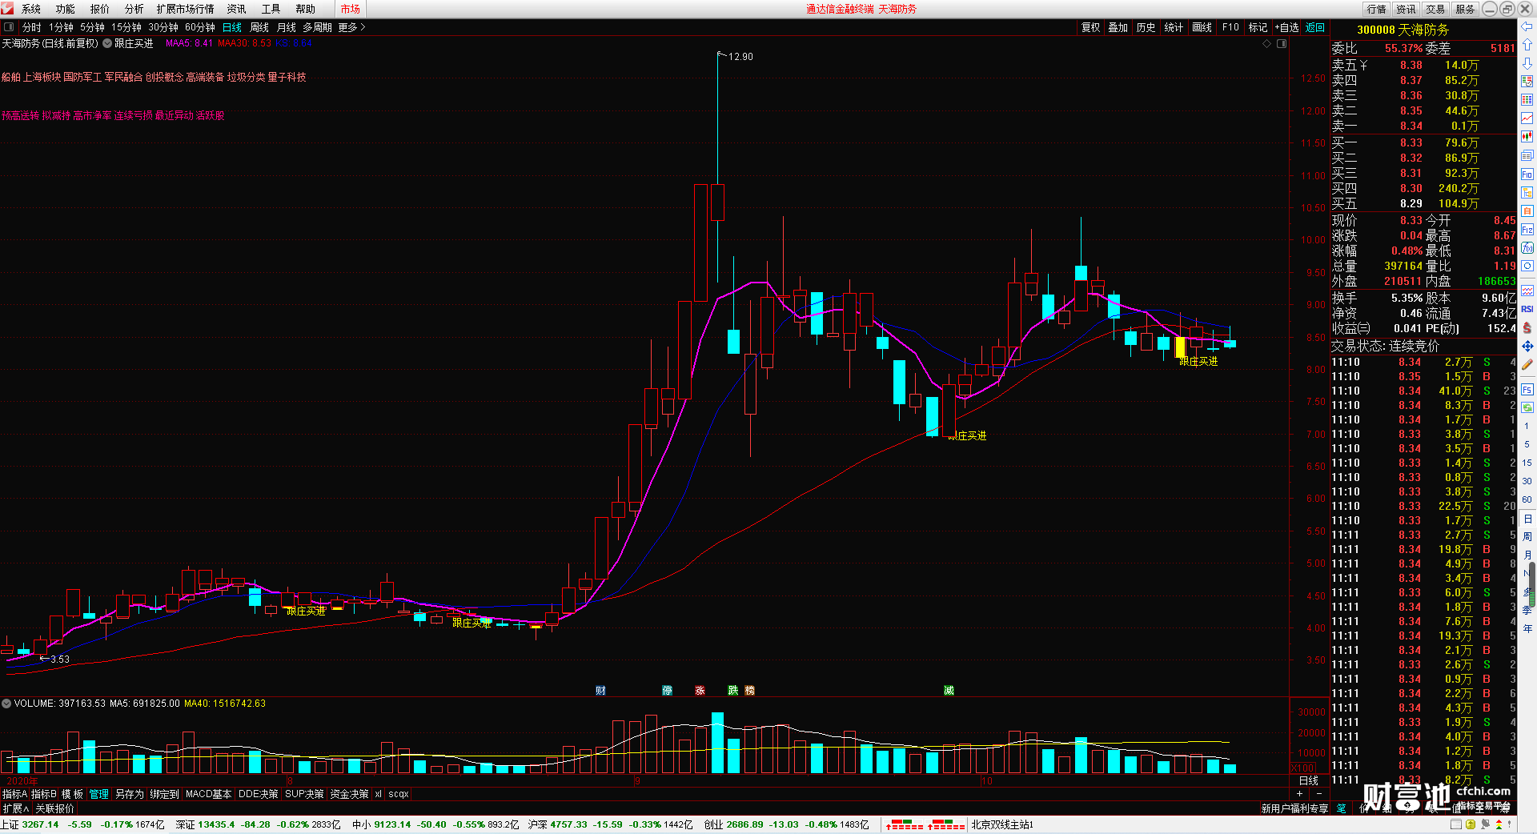Expand the 扩展 panel at bottom left

point(16,808)
